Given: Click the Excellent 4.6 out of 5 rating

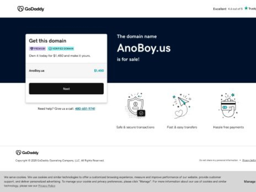Looking at the screenshot, I should point(228,9).
